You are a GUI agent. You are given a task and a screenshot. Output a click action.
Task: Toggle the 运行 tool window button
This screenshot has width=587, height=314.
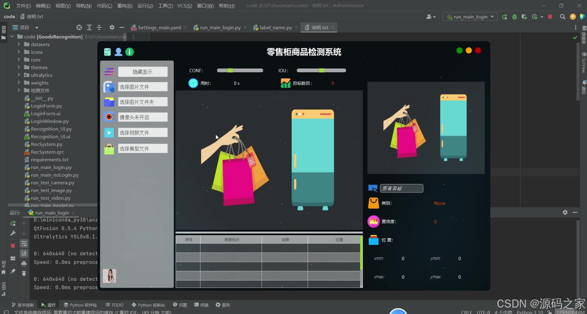coord(48,305)
